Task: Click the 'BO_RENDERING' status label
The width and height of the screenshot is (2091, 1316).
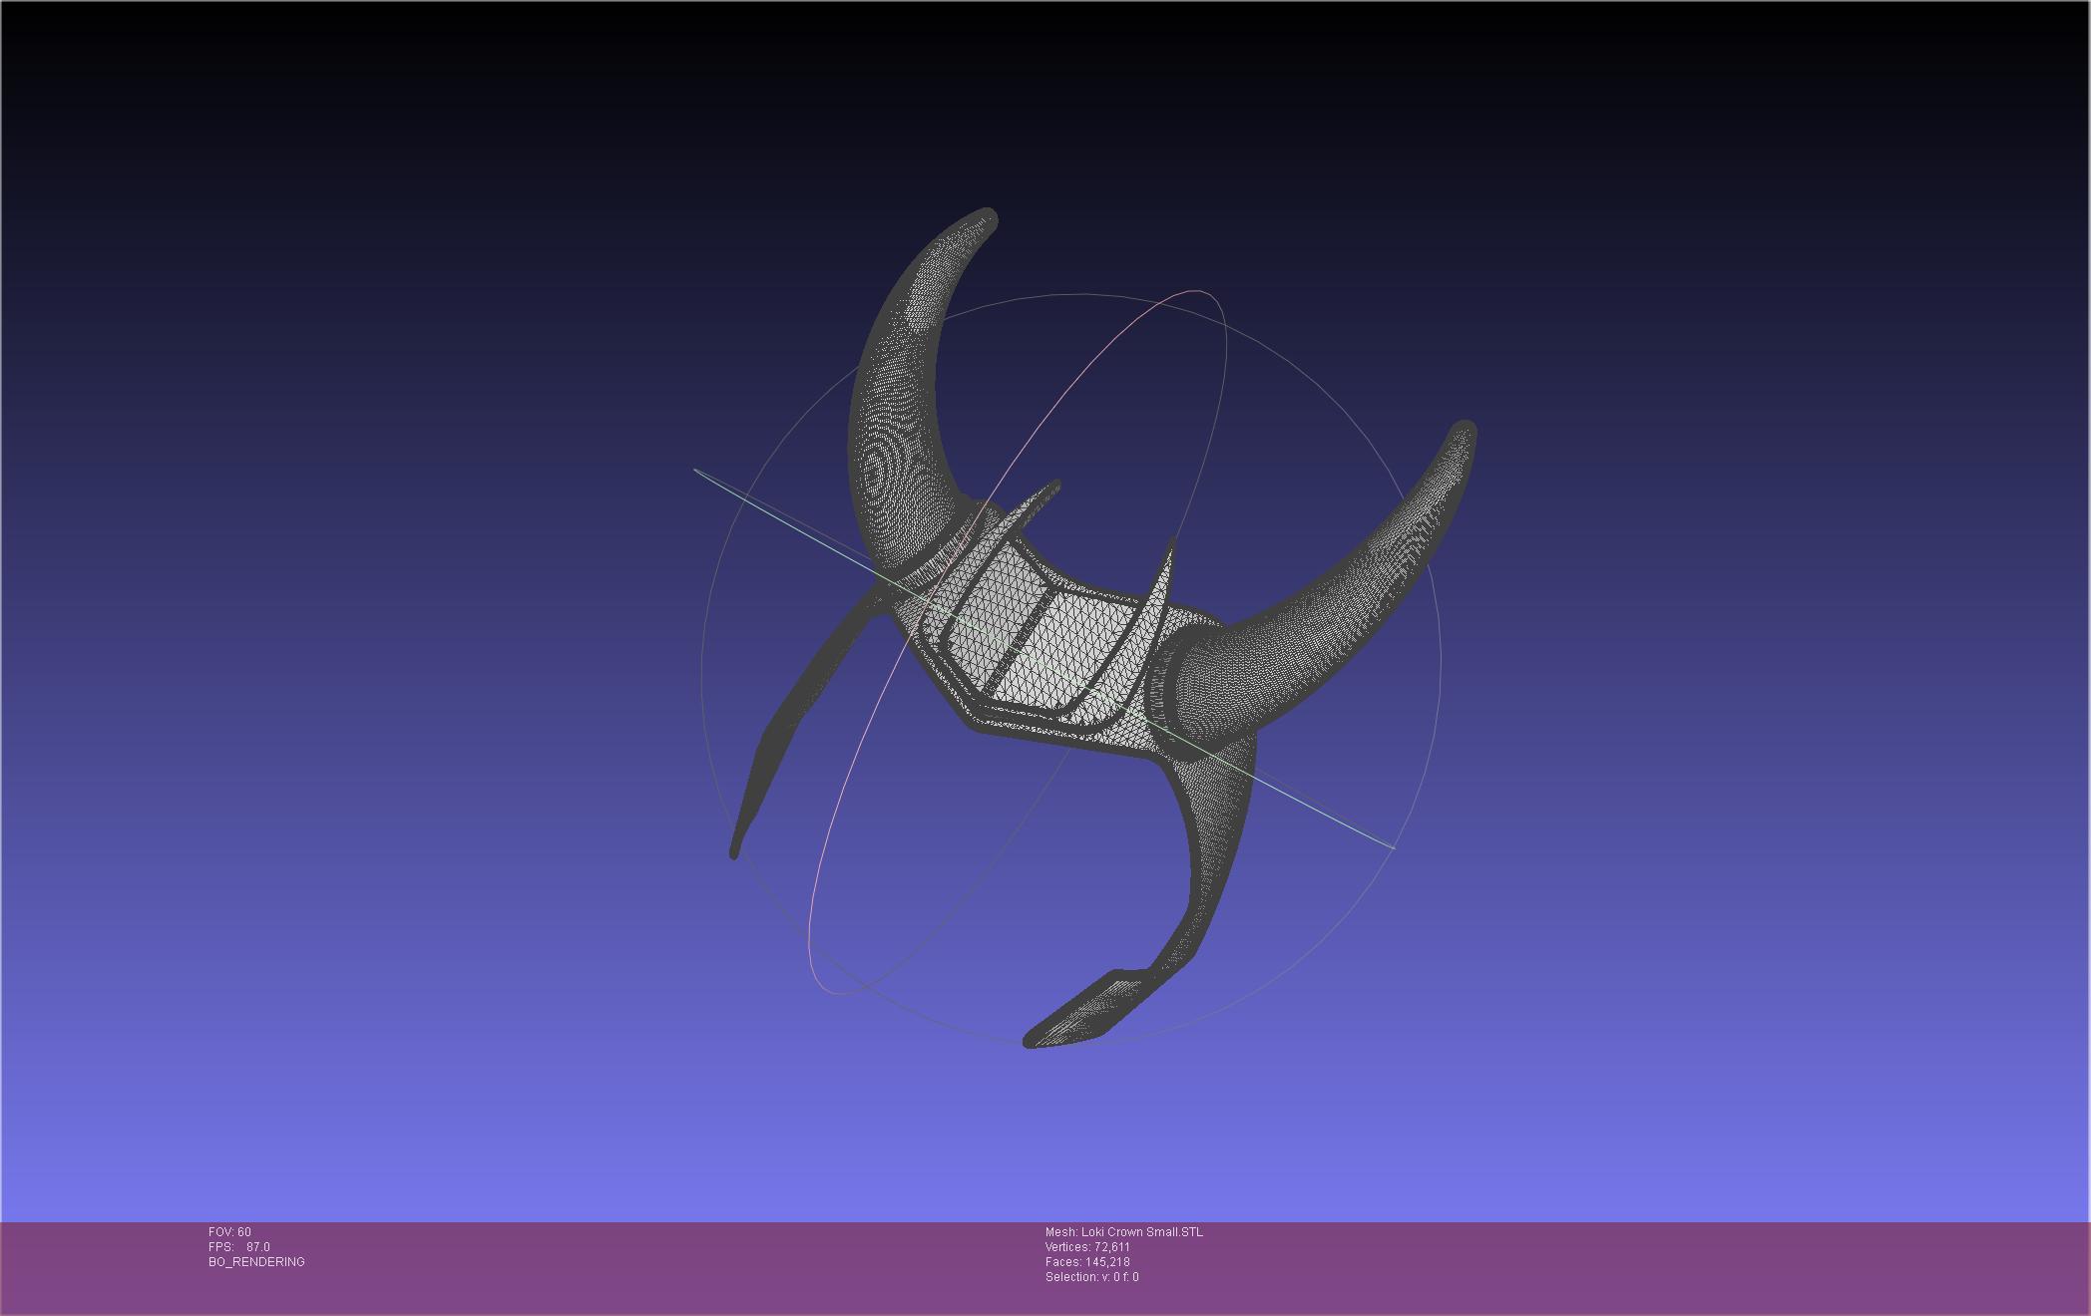Action: [256, 1262]
